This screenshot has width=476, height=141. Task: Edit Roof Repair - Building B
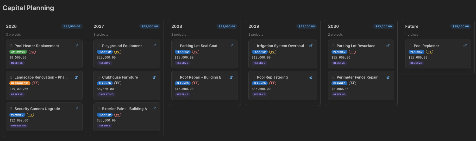(x=231, y=77)
